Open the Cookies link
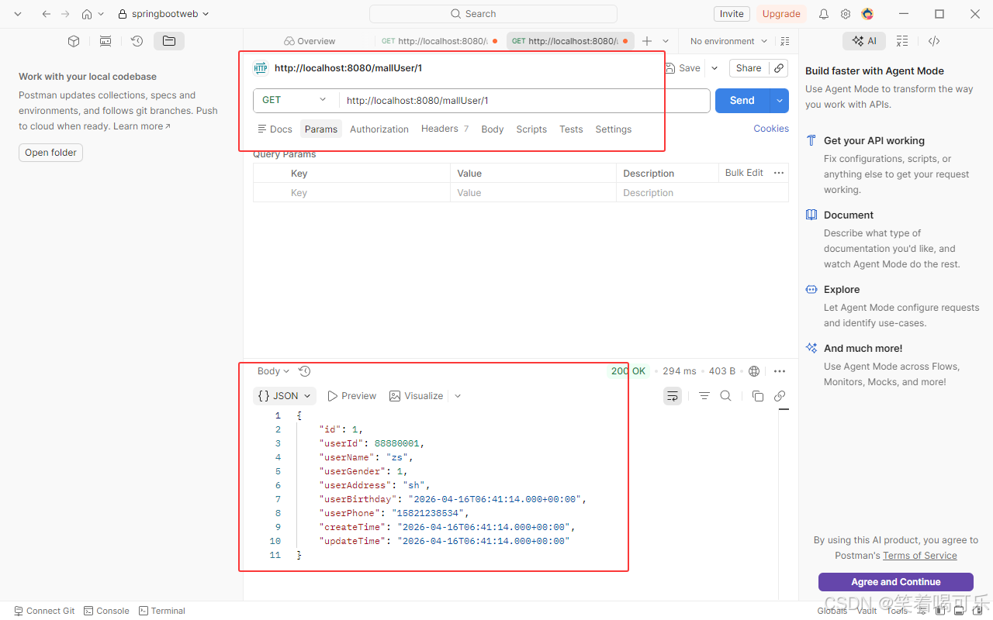Viewport: 993px width, 620px height. [x=771, y=129]
